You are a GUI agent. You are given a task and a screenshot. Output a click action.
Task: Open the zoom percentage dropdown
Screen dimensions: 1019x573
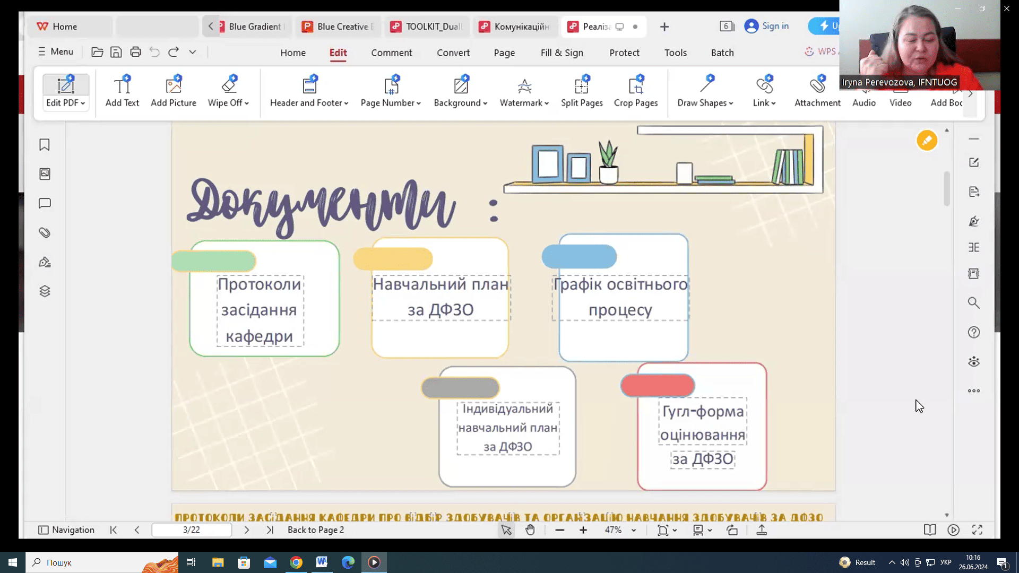pos(633,530)
